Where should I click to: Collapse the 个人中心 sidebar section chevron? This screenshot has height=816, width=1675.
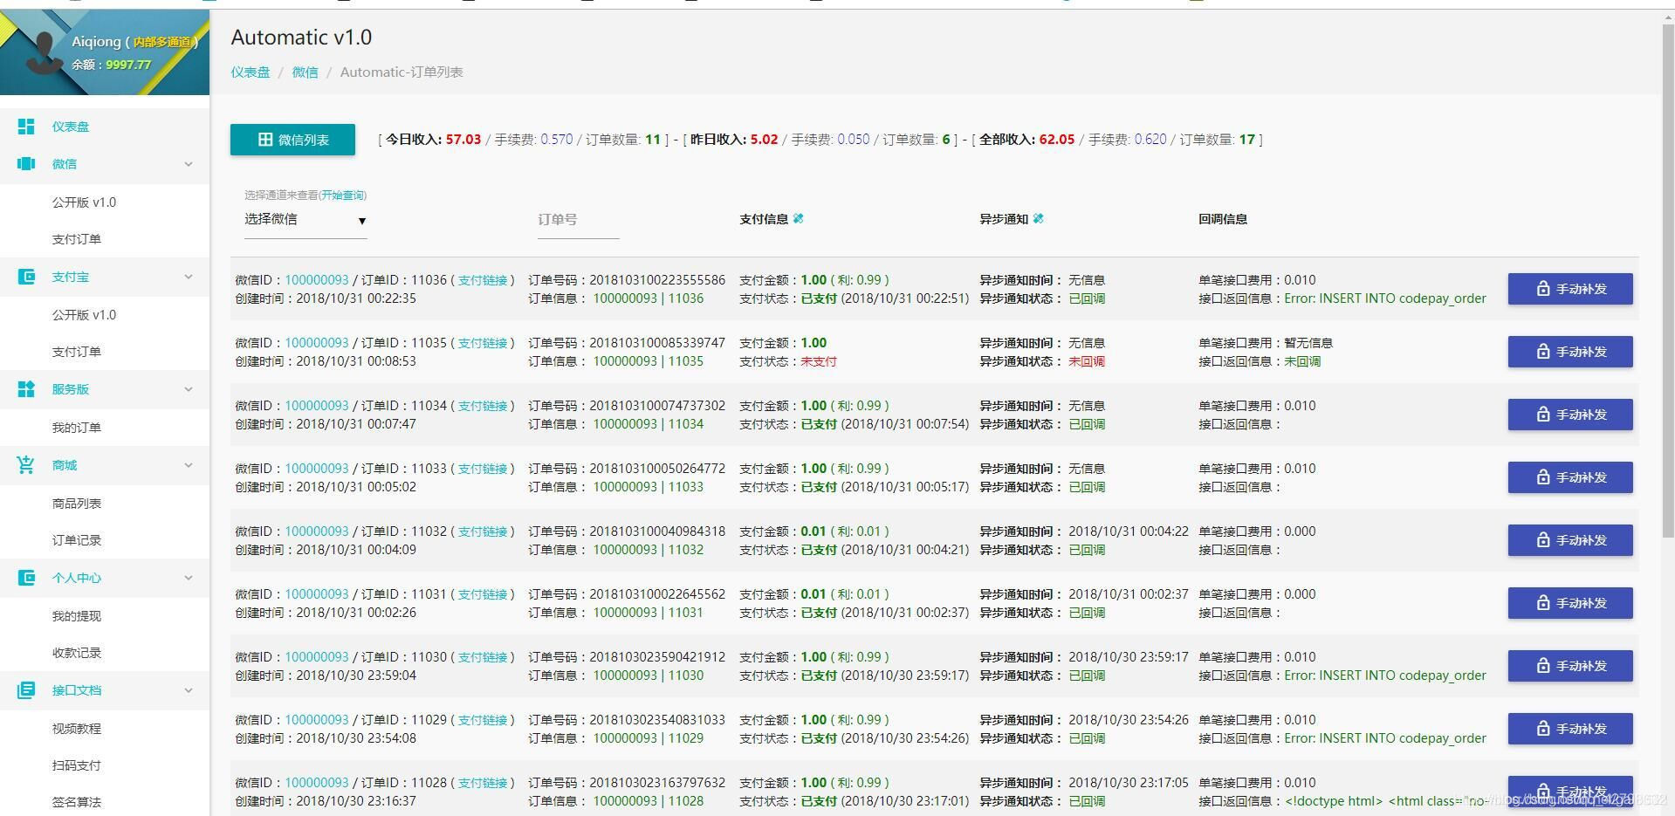point(189,578)
